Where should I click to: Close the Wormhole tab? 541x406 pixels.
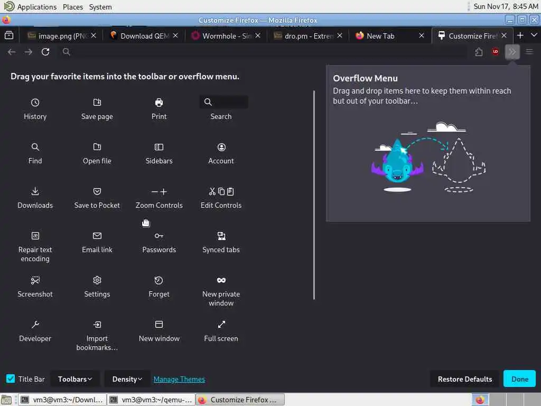(x=258, y=35)
